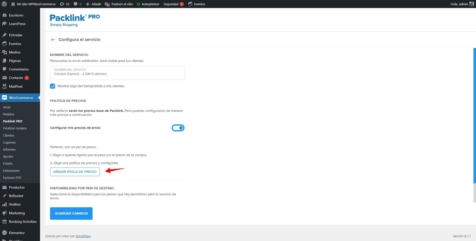This screenshot has height=241, width=476.
Task: Click the Elementor circle icon
Action: (5, 233)
